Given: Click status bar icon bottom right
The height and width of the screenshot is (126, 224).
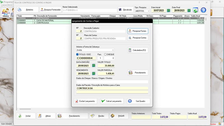Looking at the screenshot, I should (220, 124).
